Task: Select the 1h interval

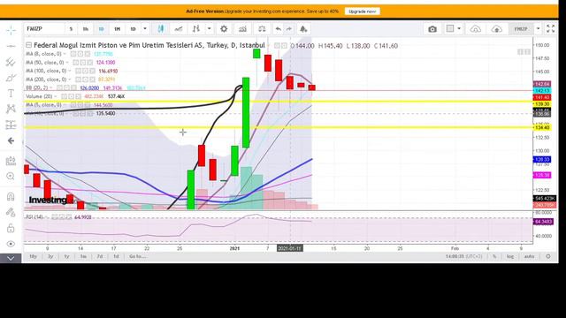Action: click(x=86, y=29)
